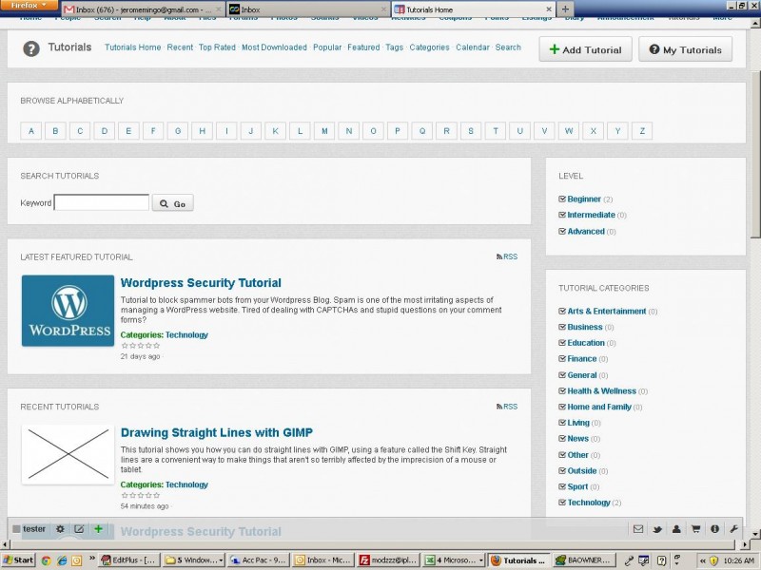The height and width of the screenshot is (570, 761).
Task: Click the gear settings icon beside tester
Action: coord(60,529)
